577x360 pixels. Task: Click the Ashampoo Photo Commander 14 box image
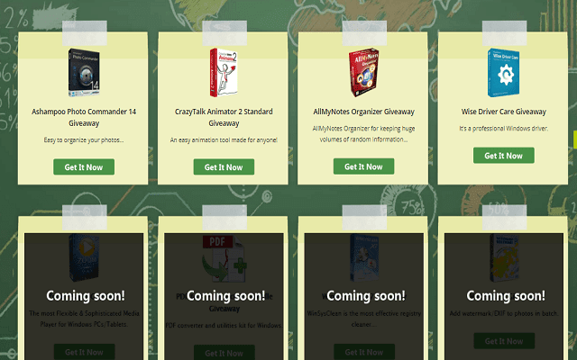coord(83,73)
